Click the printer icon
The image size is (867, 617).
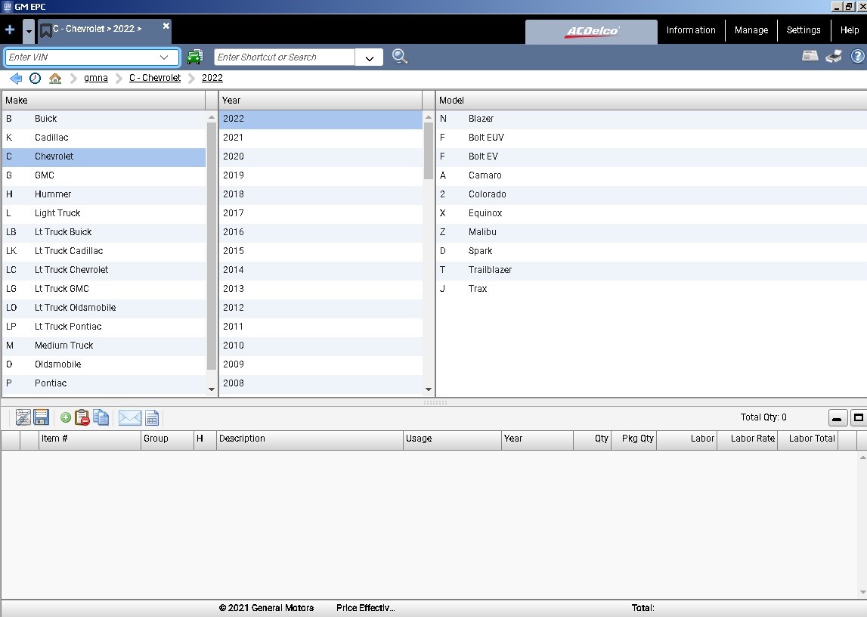(x=834, y=56)
